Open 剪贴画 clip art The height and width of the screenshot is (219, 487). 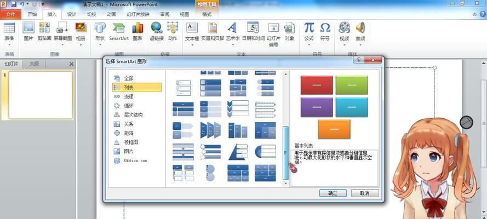tap(44, 28)
